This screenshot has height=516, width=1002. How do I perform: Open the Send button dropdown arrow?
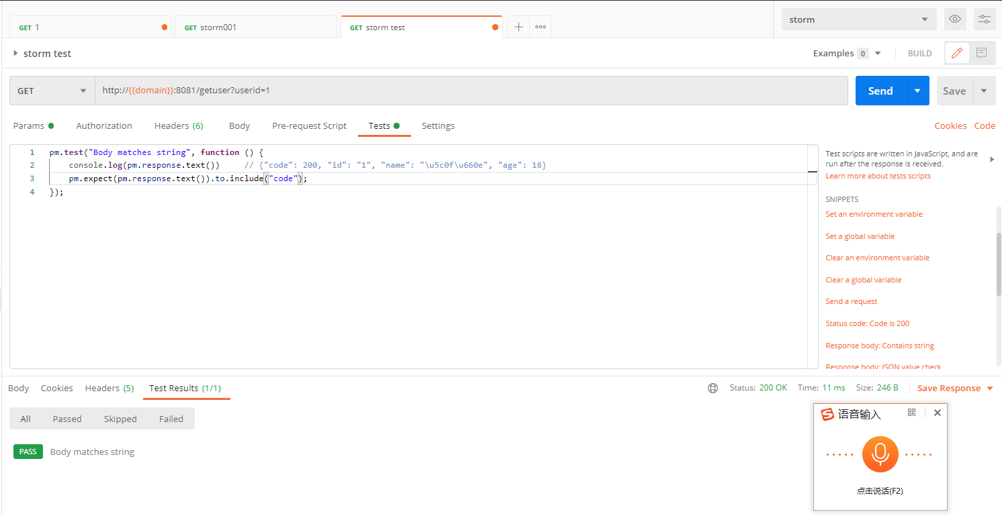point(917,91)
